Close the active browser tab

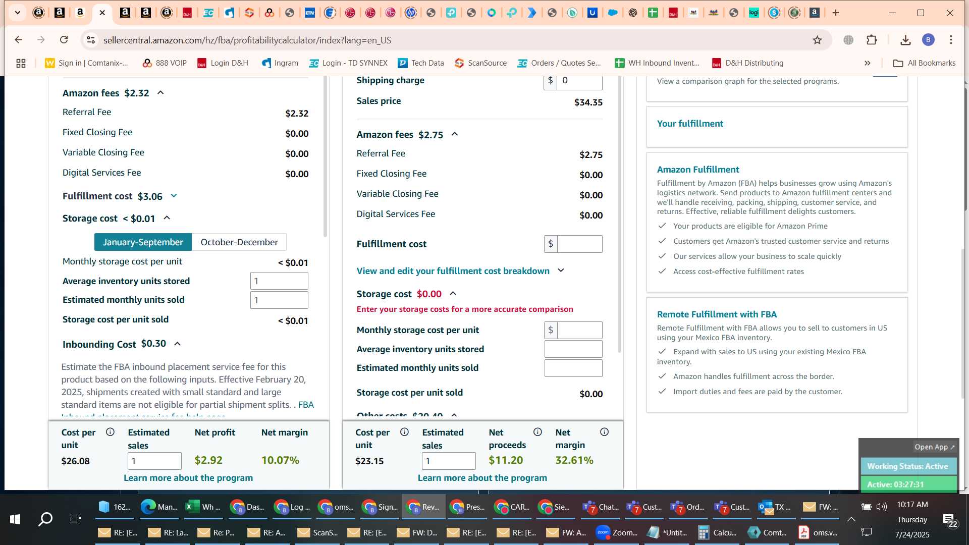coord(102,13)
